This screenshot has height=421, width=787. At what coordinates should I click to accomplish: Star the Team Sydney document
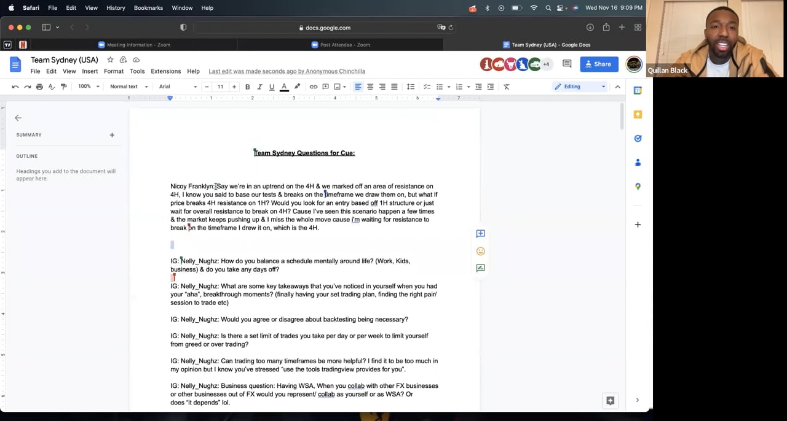pos(110,60)
